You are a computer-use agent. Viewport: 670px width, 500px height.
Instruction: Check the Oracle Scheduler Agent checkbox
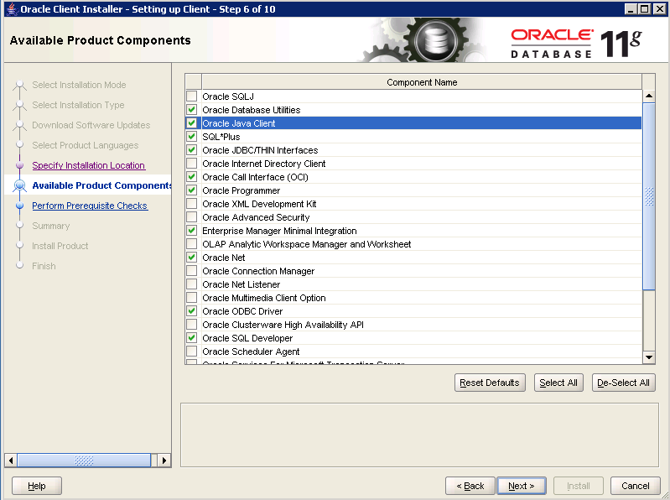[x=192, y=352]
